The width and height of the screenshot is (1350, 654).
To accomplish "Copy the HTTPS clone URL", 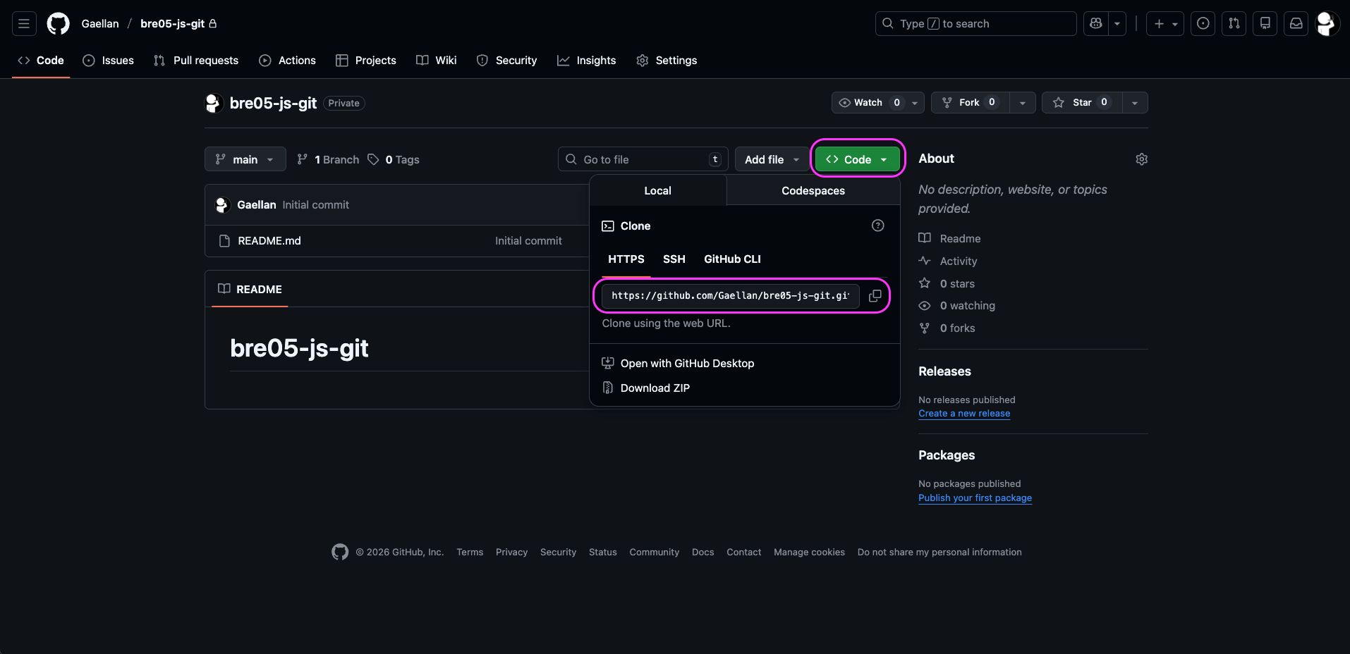I will (875, 296).
